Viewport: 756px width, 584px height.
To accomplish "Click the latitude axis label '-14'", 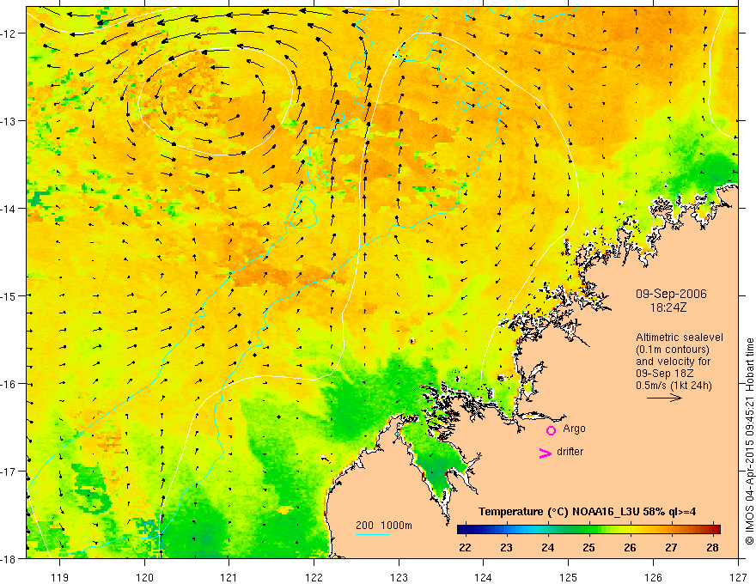I will 9,209.
